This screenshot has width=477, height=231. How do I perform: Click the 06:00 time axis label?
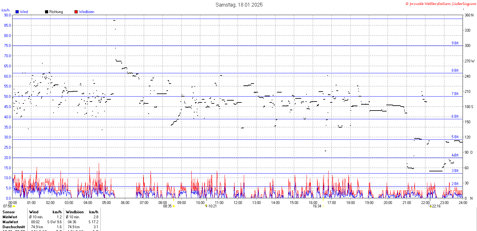tap(125, 203)
